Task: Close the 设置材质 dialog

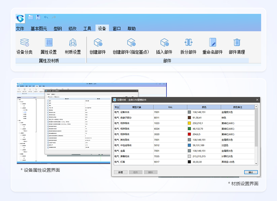Action: click(x=257, y=100)
